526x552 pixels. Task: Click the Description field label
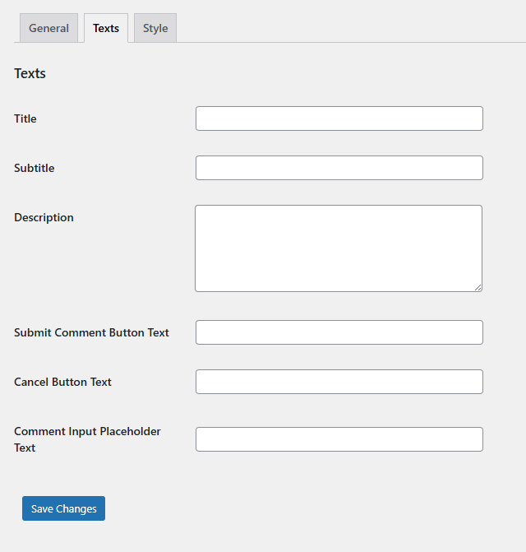coord(44,217)
